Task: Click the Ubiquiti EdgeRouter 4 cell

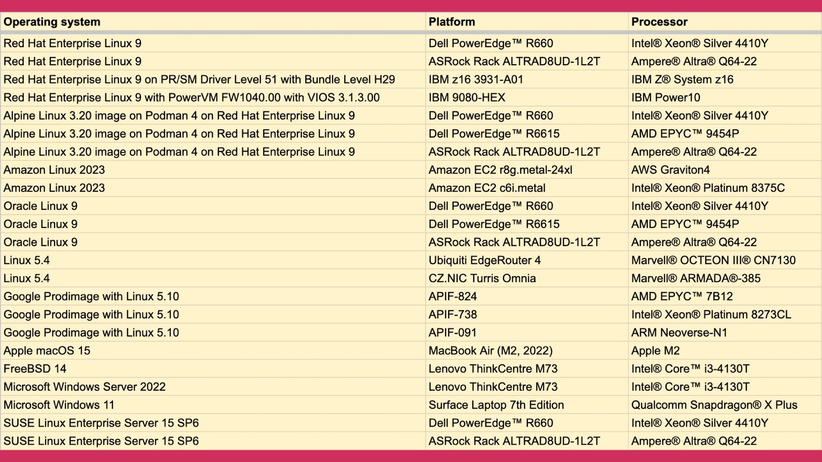Action: coord(485,260)
